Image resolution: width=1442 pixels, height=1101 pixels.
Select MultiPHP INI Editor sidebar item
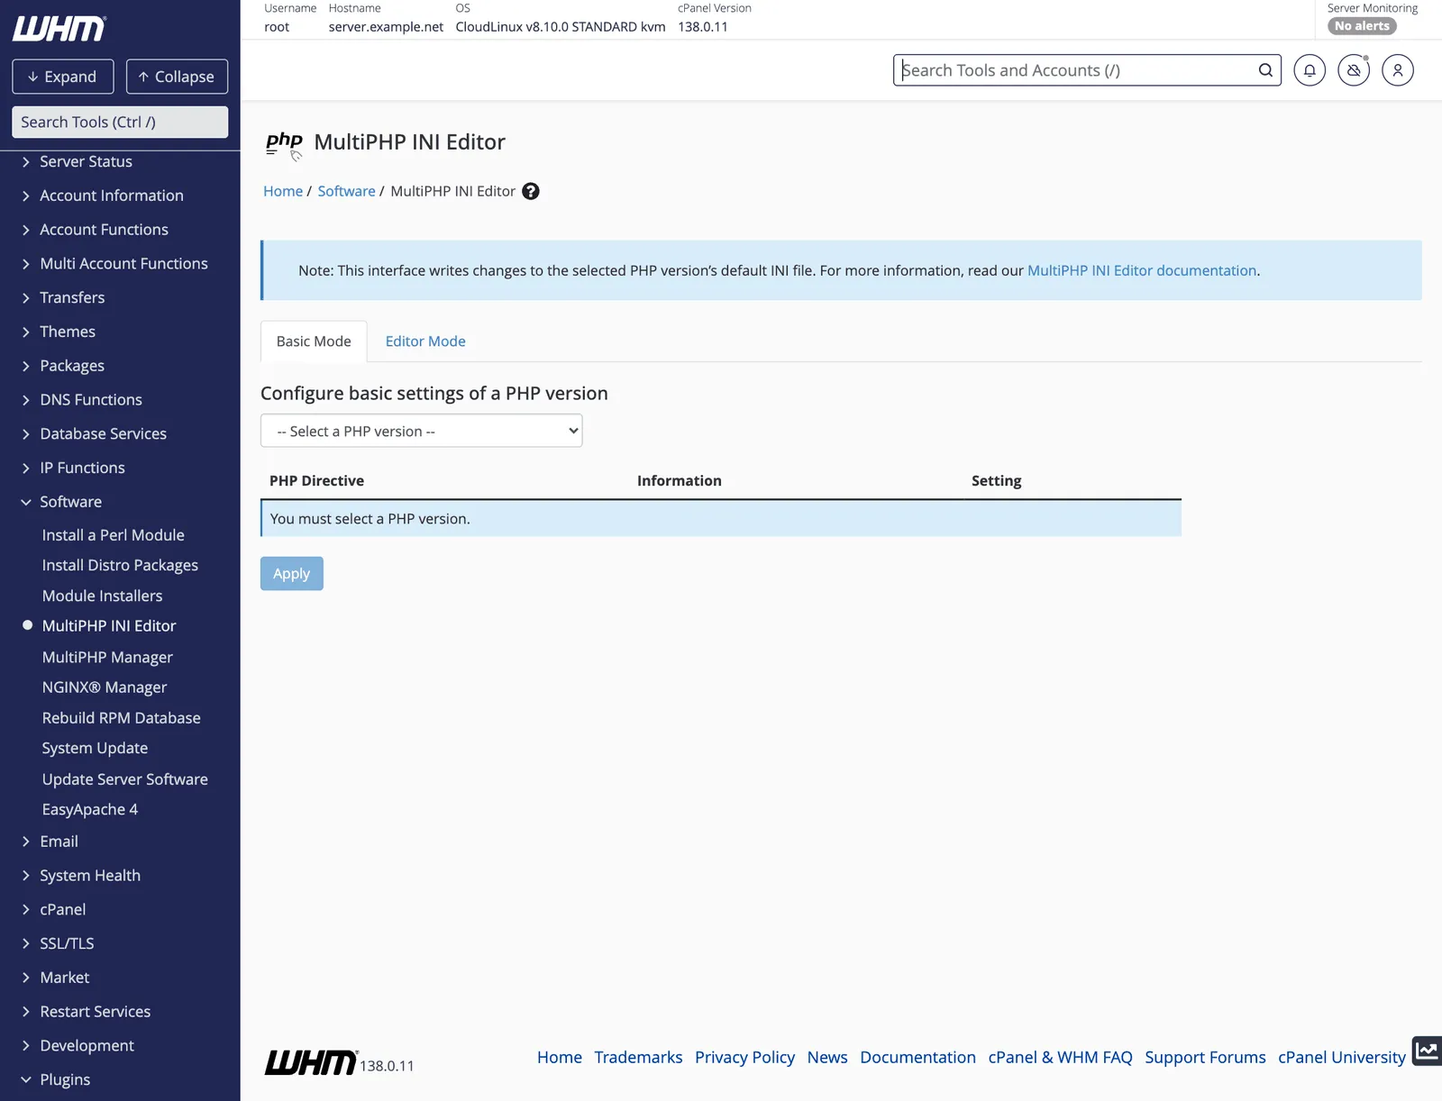tap(109, 626)
